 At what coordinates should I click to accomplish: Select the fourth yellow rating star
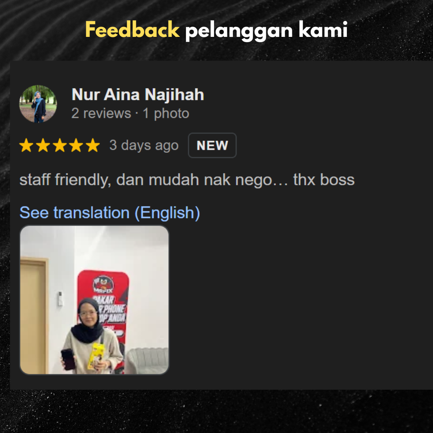click(x=76, y=145)
